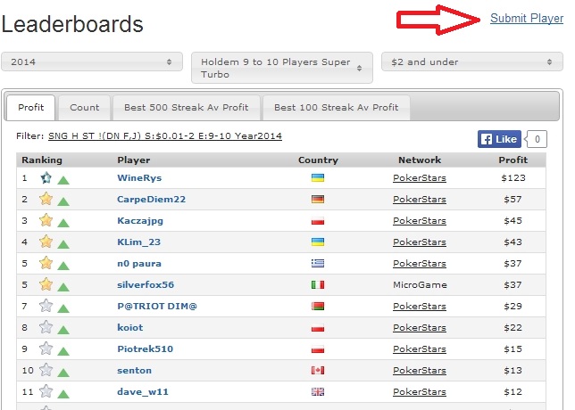The height and width of the screenshot is (410, 575).
Task: Open P@TRIOT DIM@ player profile
Action: pos(157,306)
